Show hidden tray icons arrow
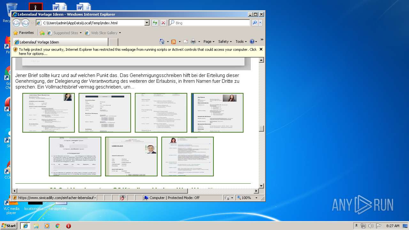 click(356, 226)
